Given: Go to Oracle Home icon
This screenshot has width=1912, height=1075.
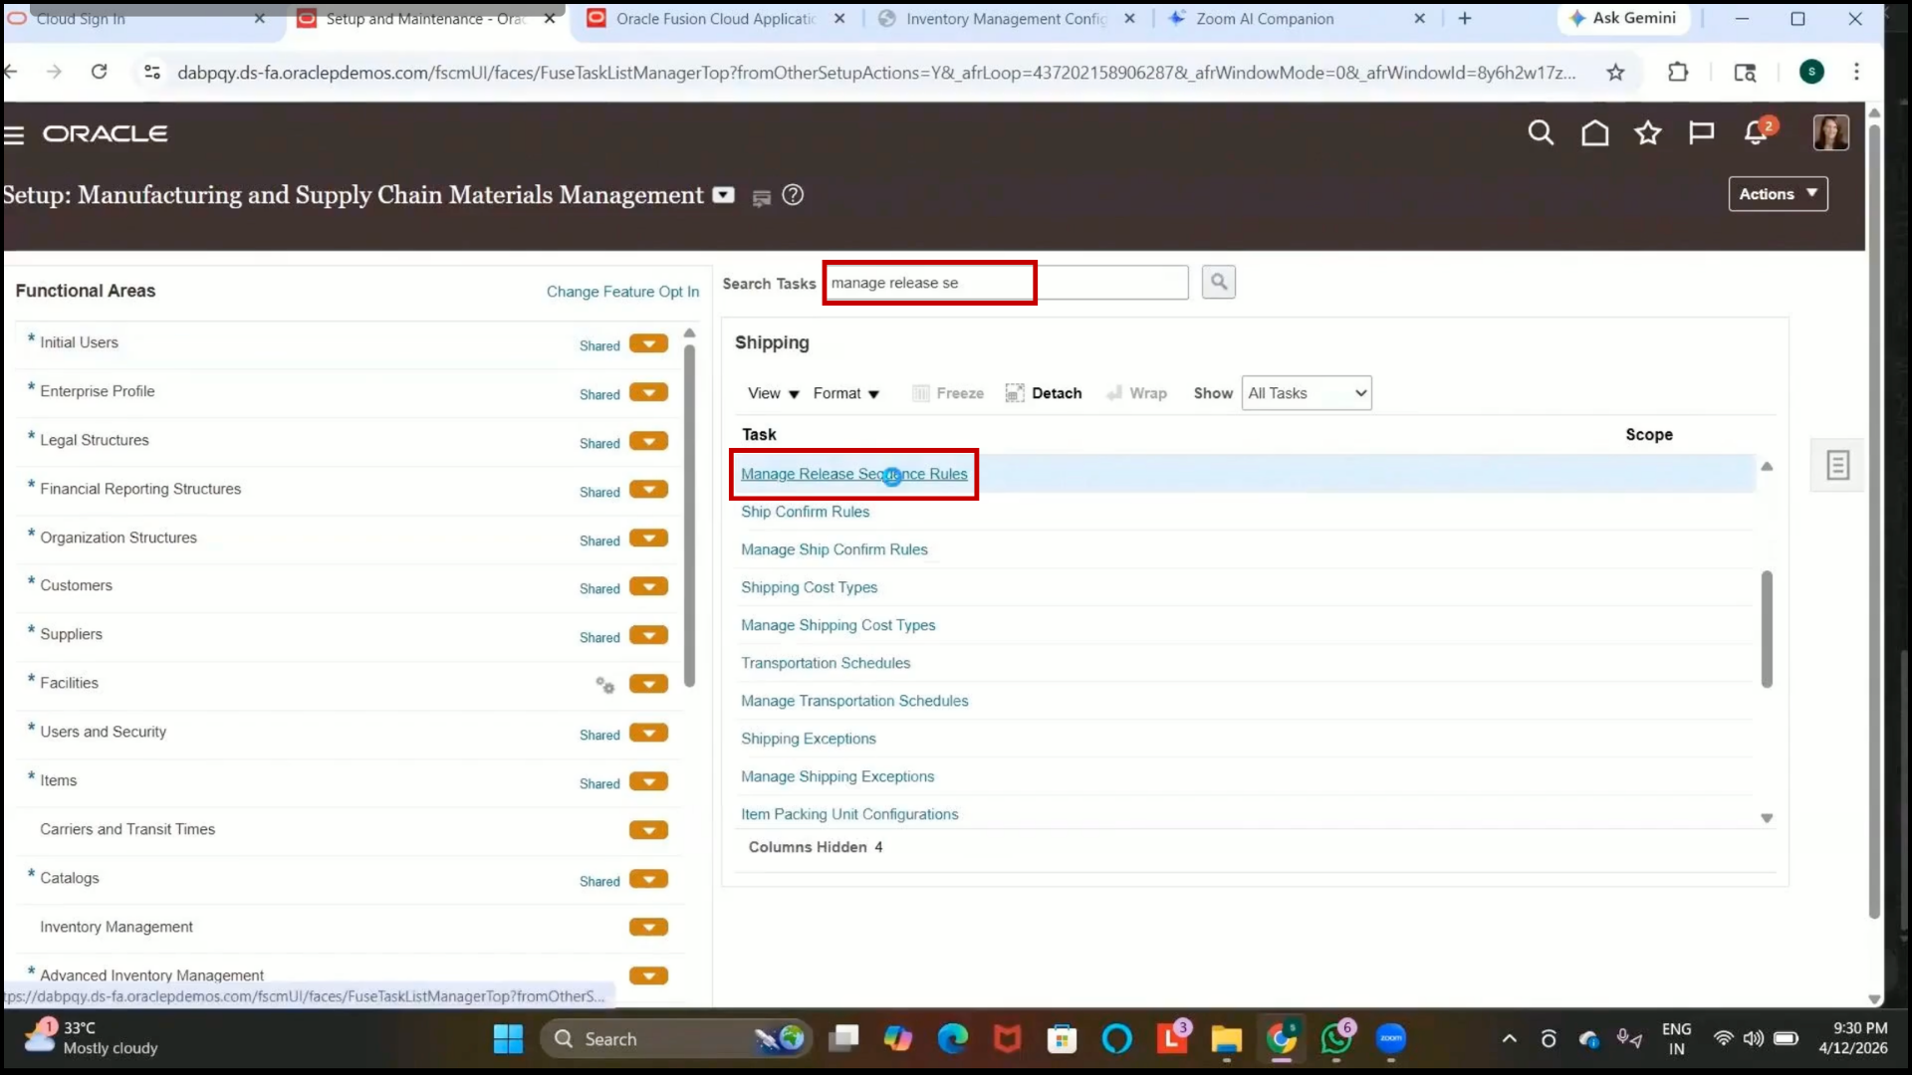Looking at the screenshot, I should 1594,132.
